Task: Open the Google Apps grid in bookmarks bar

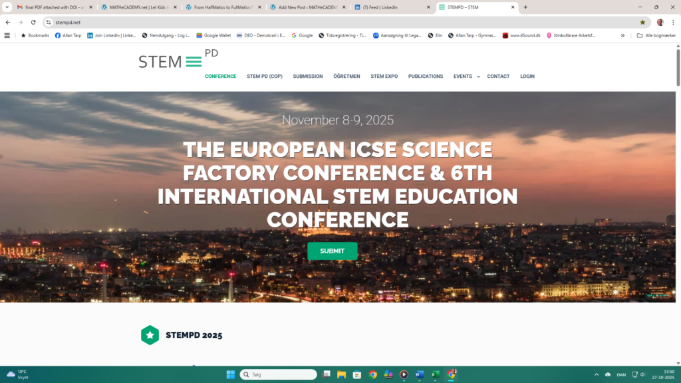Action: (7, 35)
